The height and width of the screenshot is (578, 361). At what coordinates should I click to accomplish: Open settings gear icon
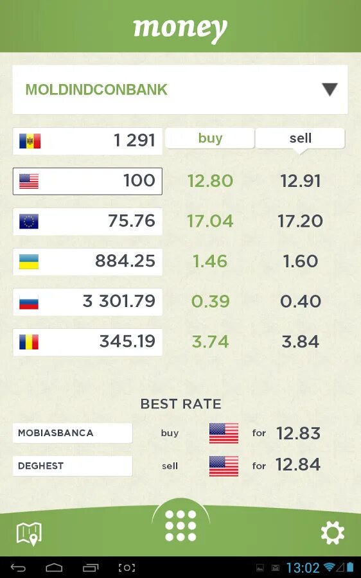(332, 532)
